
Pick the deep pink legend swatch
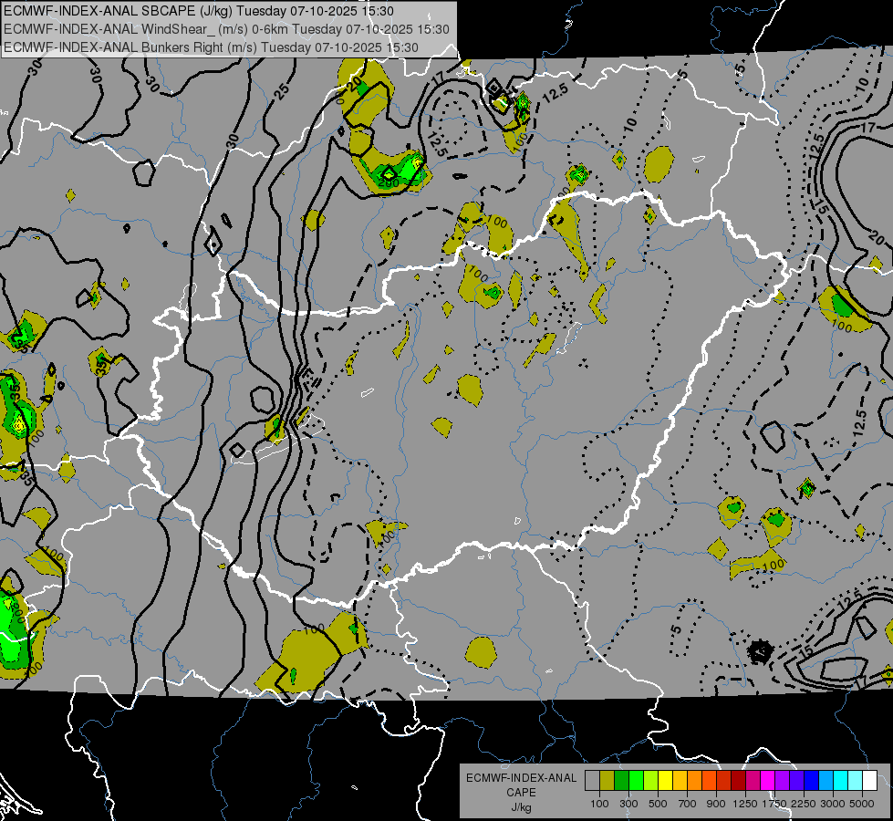[x=753, y=781]
